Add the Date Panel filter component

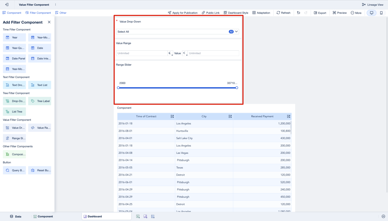(14, 58)
